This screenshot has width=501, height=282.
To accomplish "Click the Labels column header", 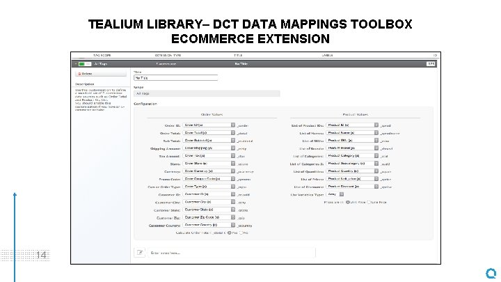I will pyautogui.click(x=327, y=55).
